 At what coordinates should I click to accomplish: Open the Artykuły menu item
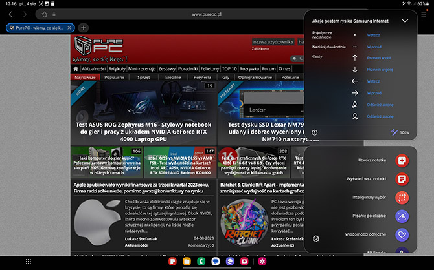117,68
